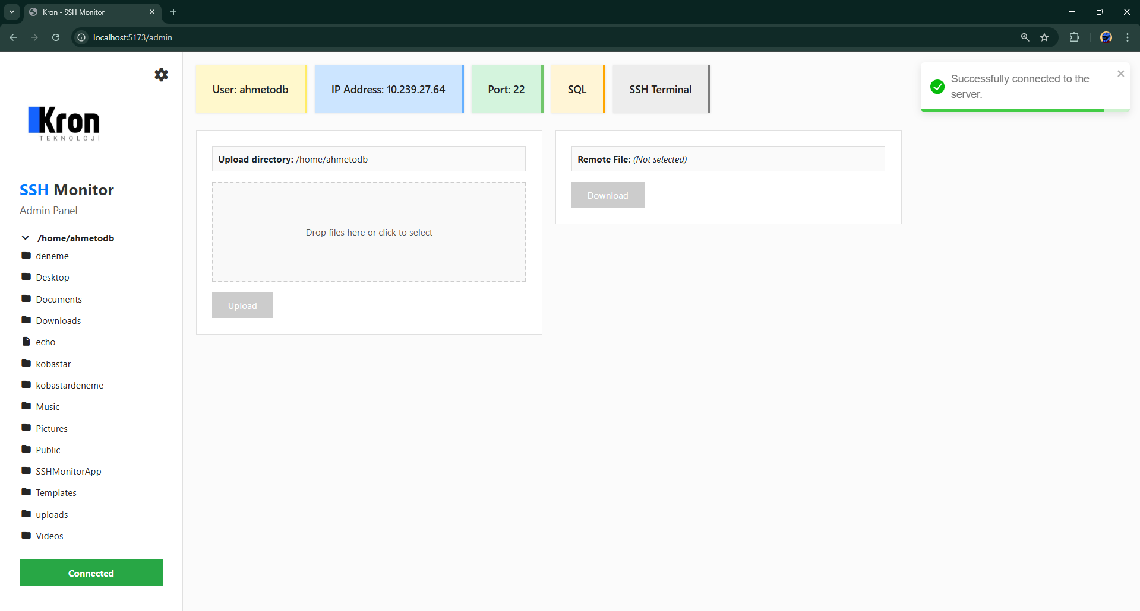The width and height of the screenshot is (1140, 611).
Task: Switch to the SQL tab
Action: tap(577, 89)
